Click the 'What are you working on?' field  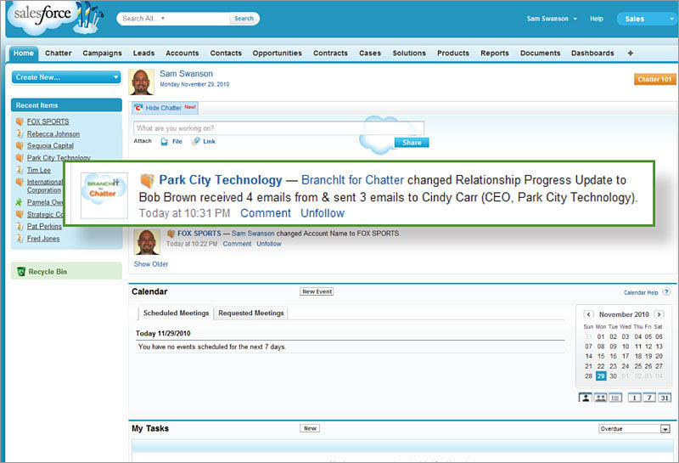(x=279, y=128)
